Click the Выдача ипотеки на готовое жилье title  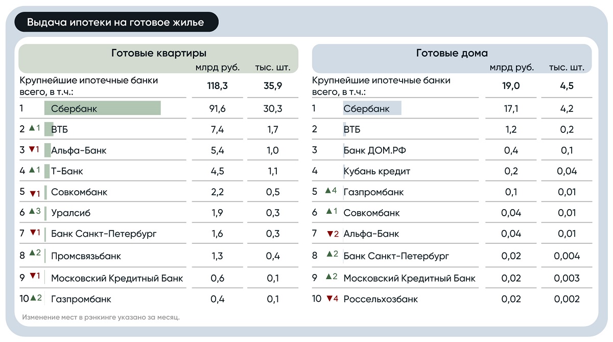pos(115,22)
